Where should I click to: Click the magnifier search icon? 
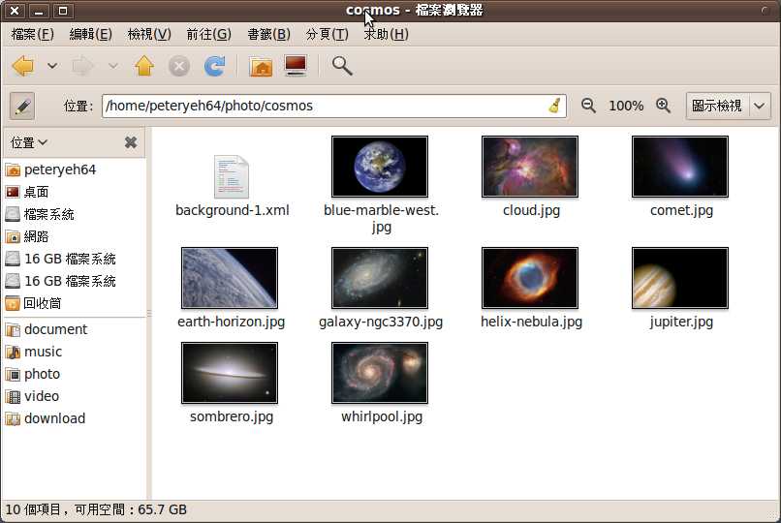pyautogui.click(x=342, y=66)
